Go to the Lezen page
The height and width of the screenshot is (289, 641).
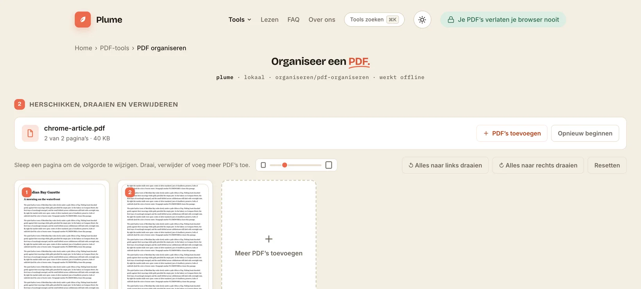point(270,20)
